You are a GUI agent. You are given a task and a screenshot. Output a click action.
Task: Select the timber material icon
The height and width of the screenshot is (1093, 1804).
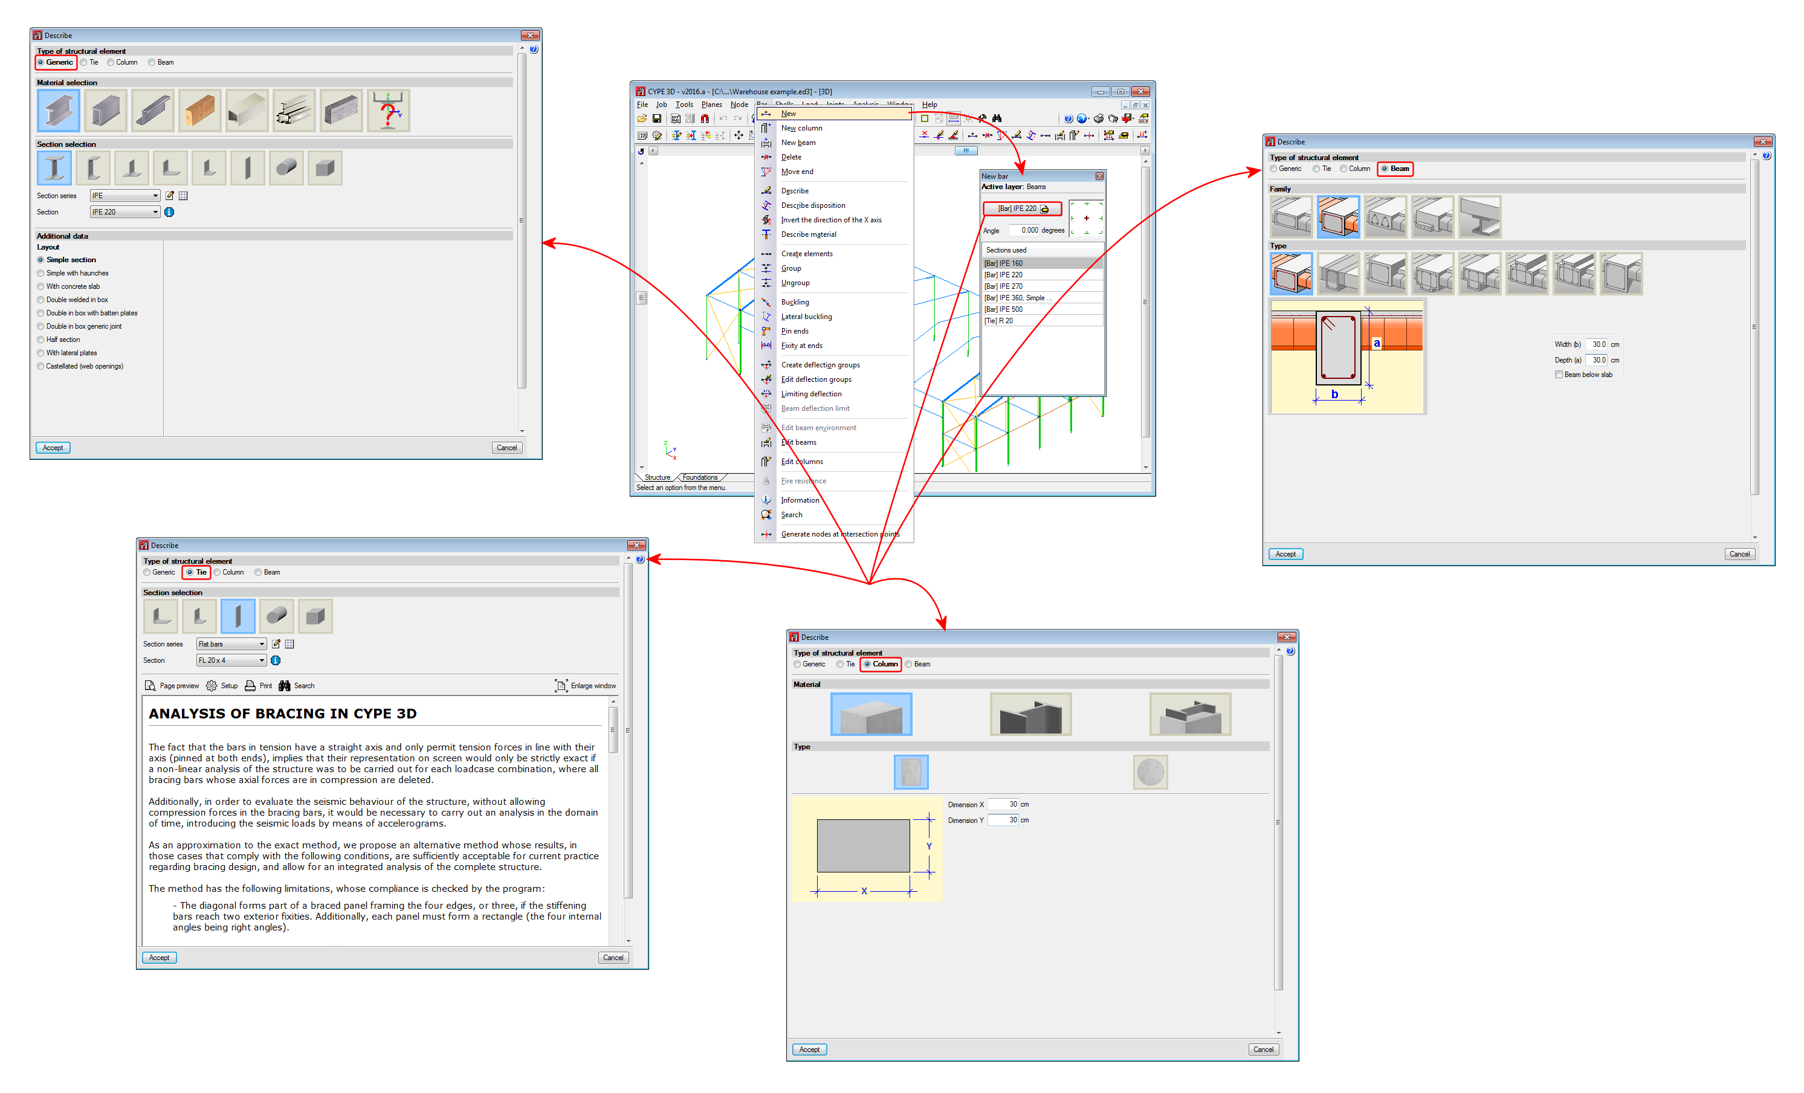200,111
